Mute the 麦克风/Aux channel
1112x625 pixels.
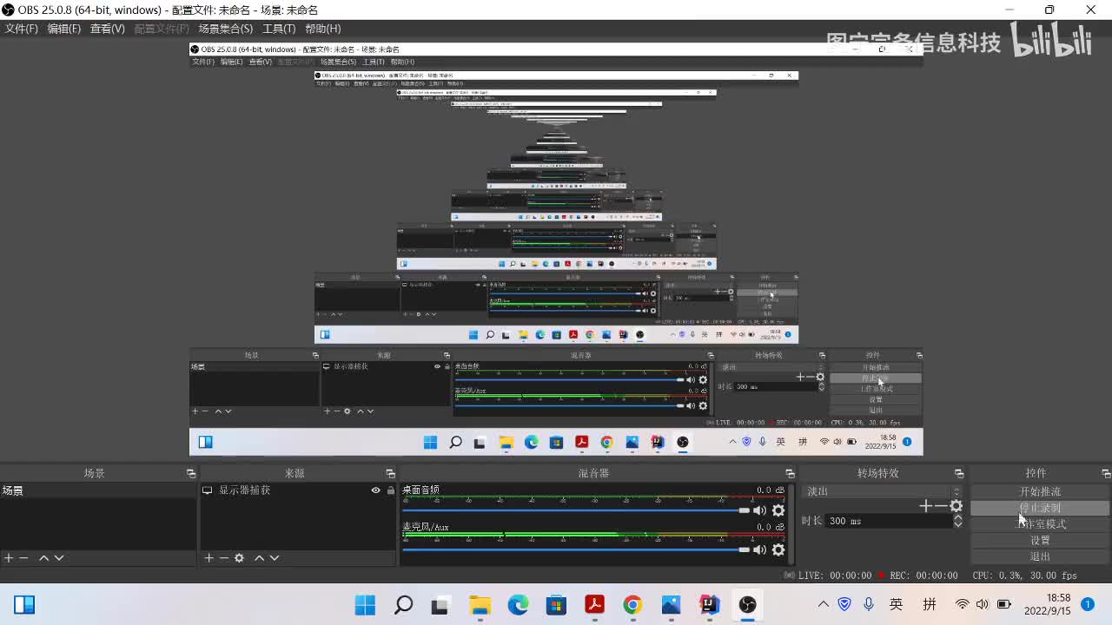pos(760,549)
